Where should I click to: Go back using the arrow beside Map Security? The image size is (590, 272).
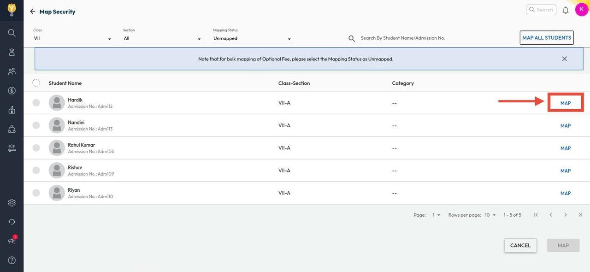coord(33,12)
